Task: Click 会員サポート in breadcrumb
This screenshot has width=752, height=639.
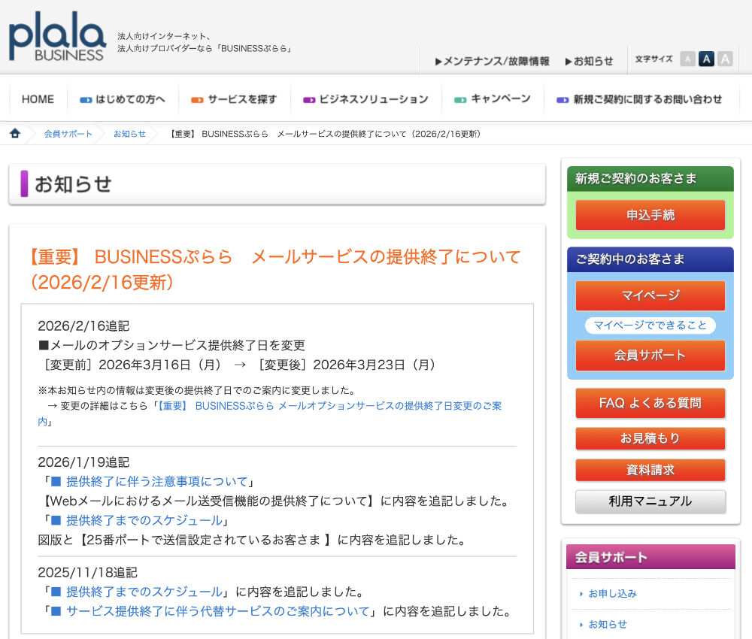Action: point(68,134)
